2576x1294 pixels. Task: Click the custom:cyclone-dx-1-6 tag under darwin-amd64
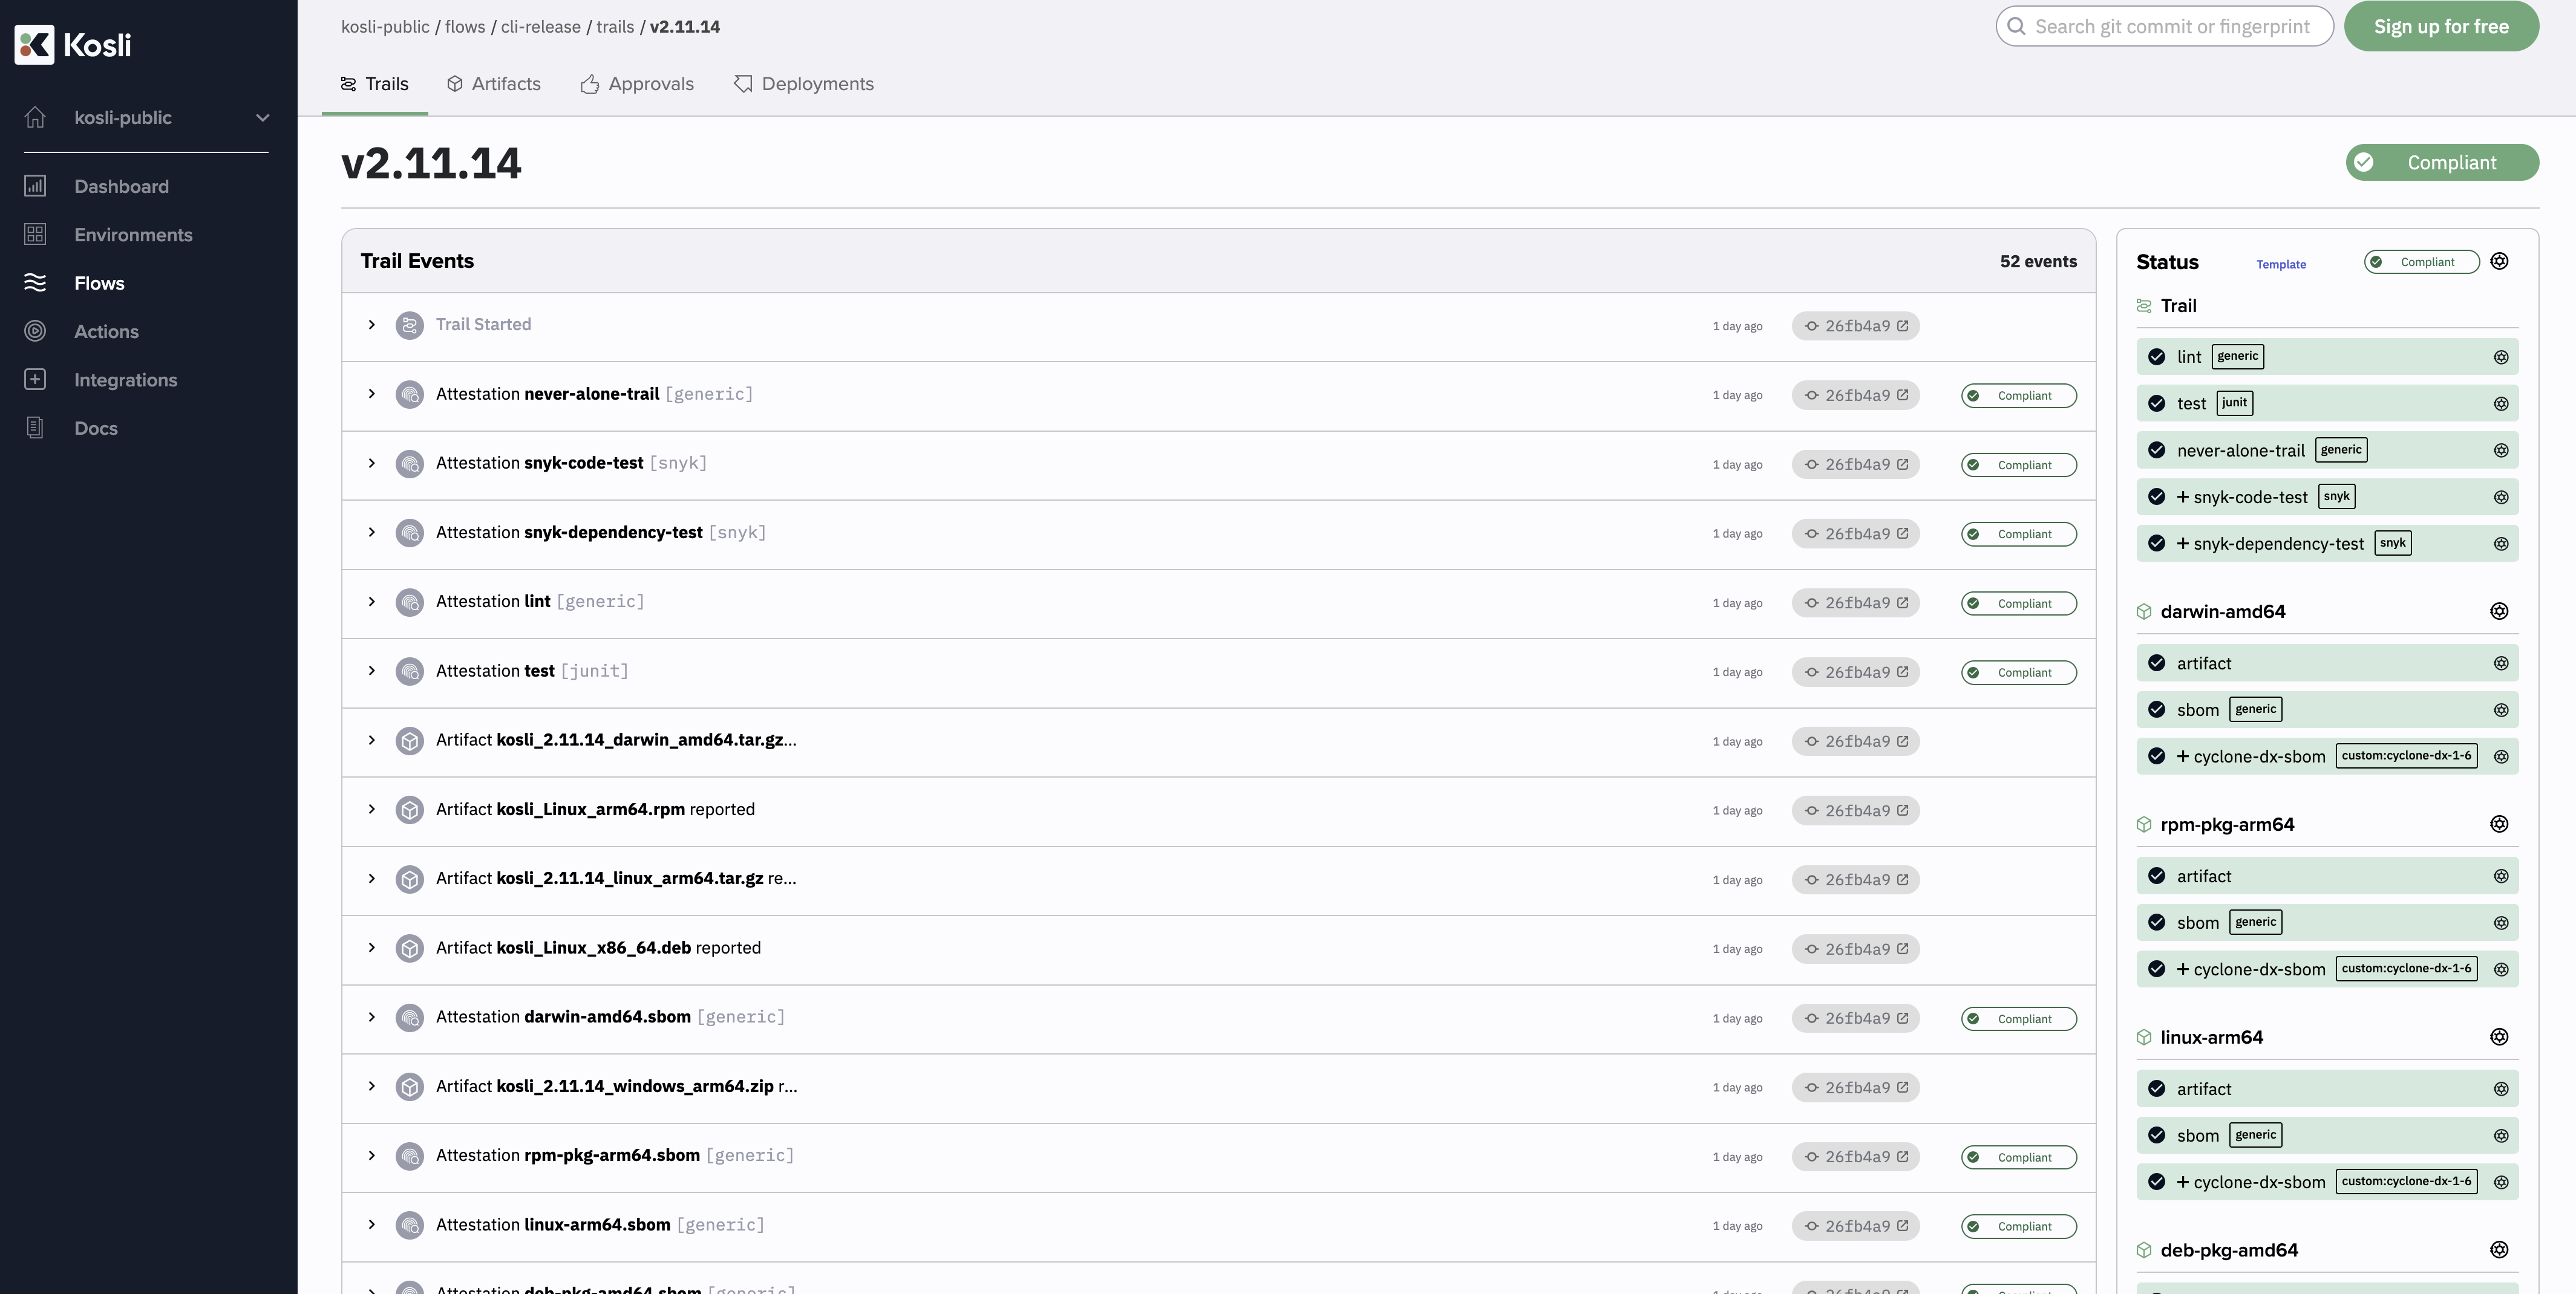(x=2406, y=755)
